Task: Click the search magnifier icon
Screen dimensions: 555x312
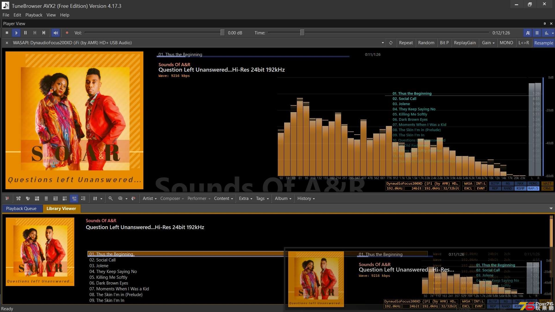Action: click(110, 198)
